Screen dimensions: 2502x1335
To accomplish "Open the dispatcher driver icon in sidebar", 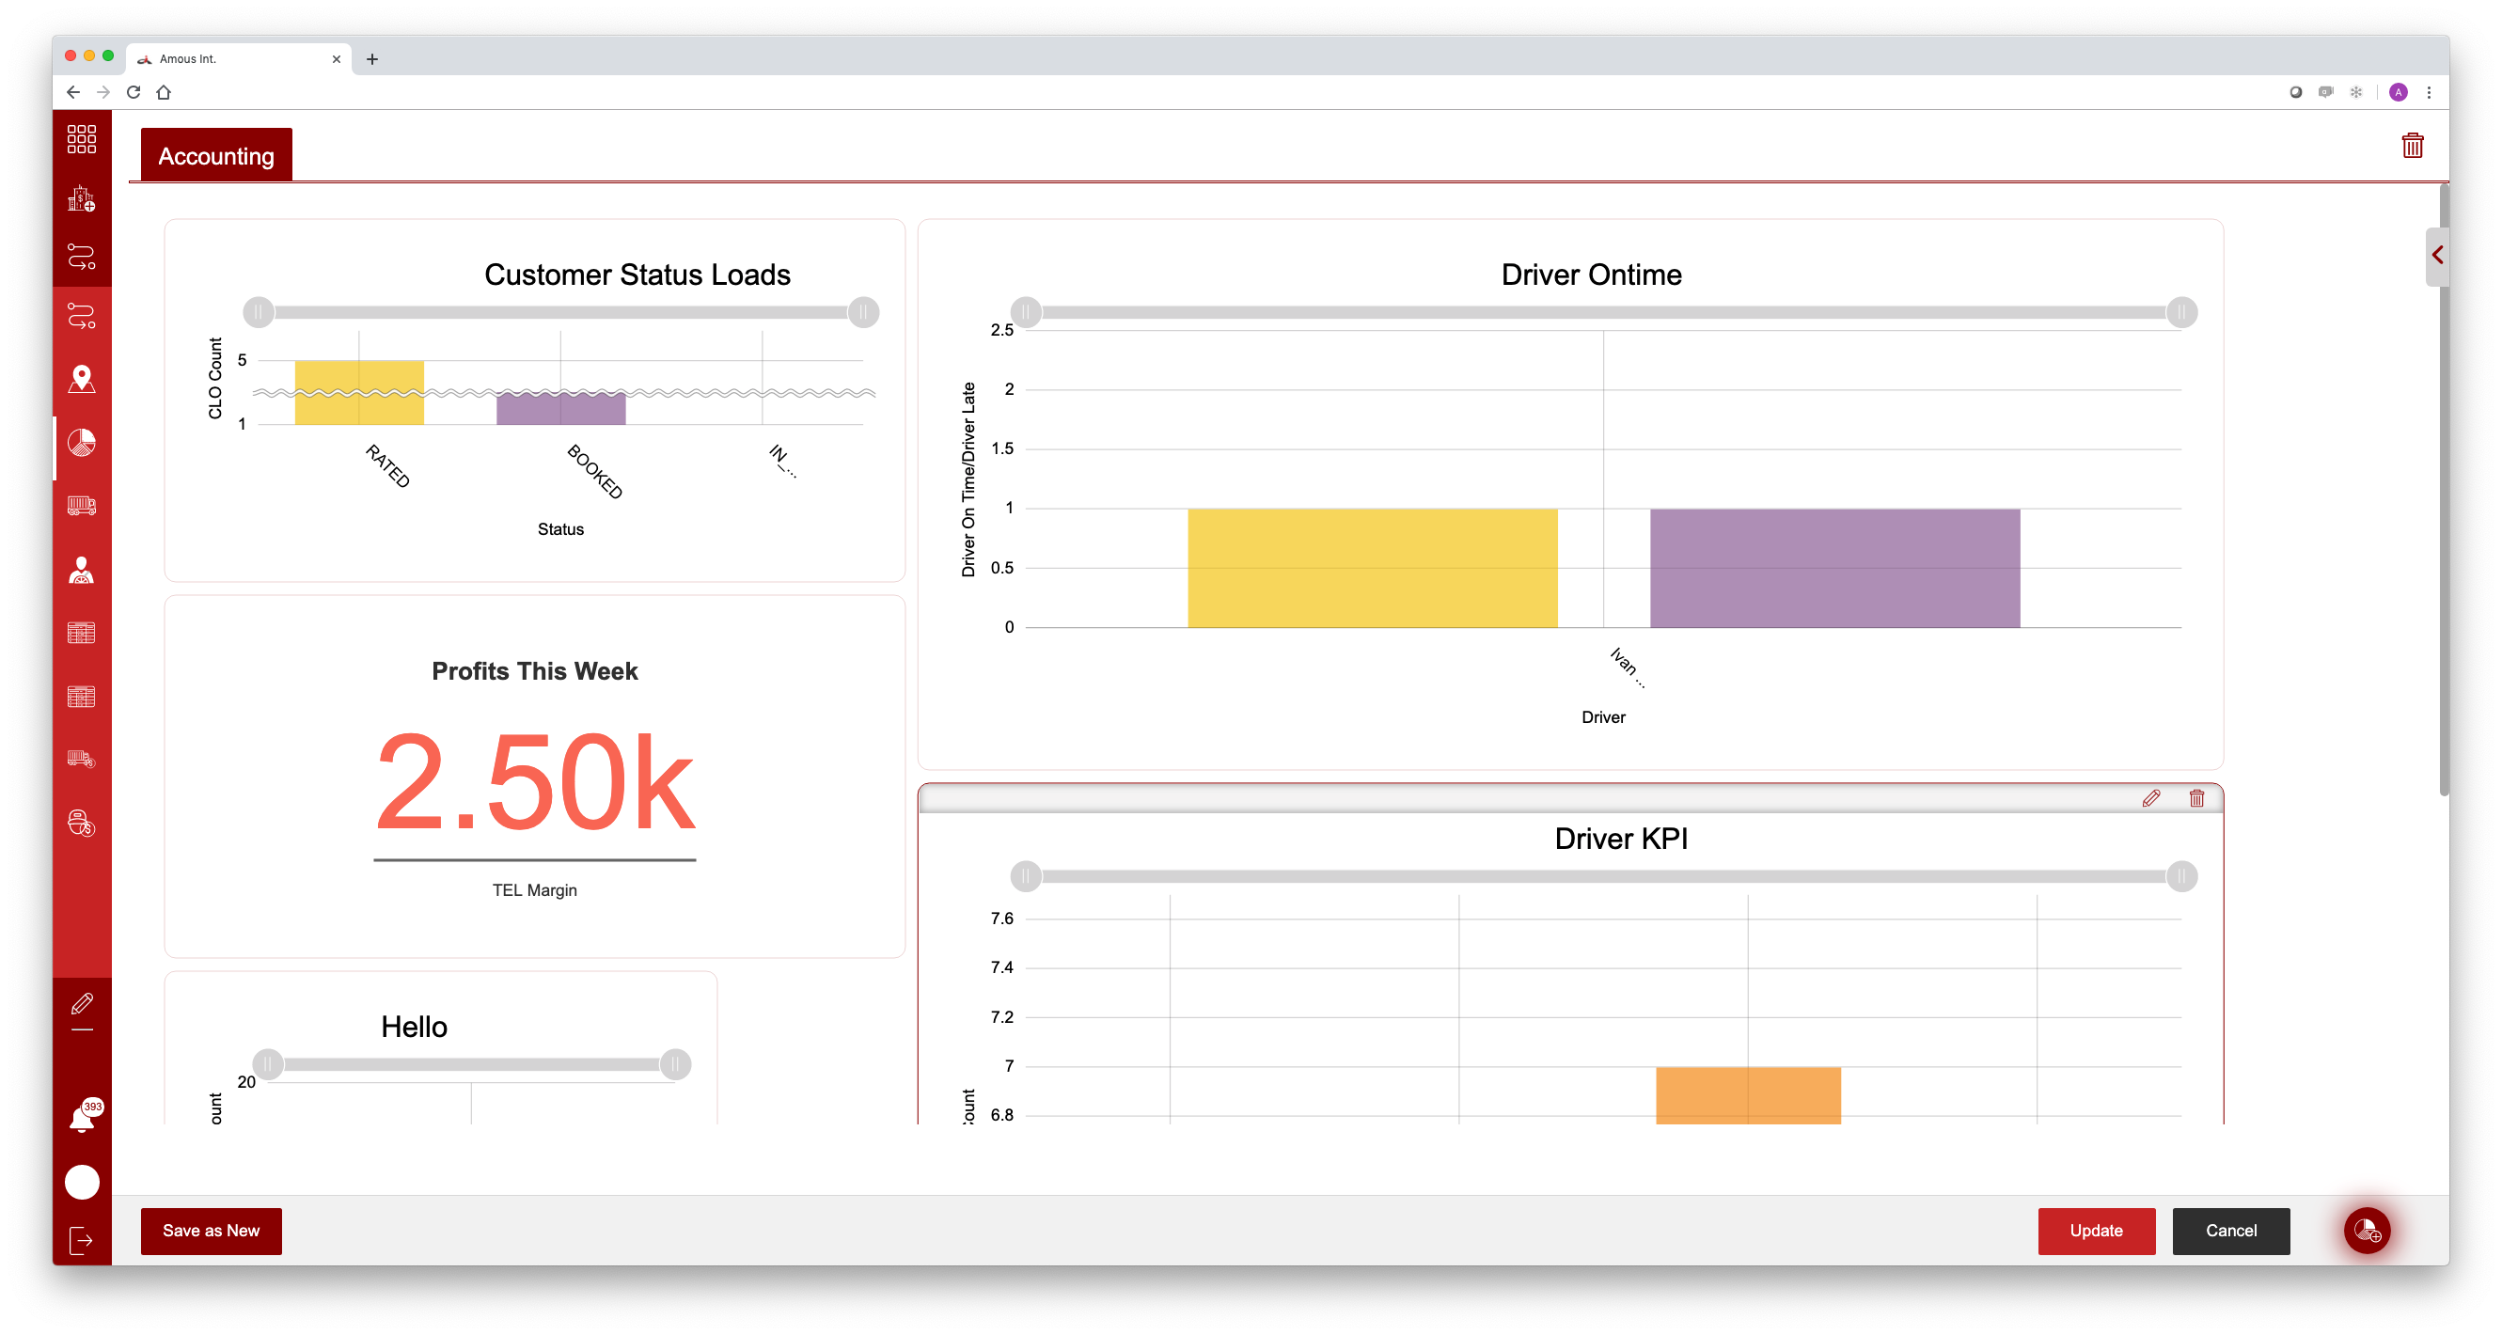I will (82, 571).
